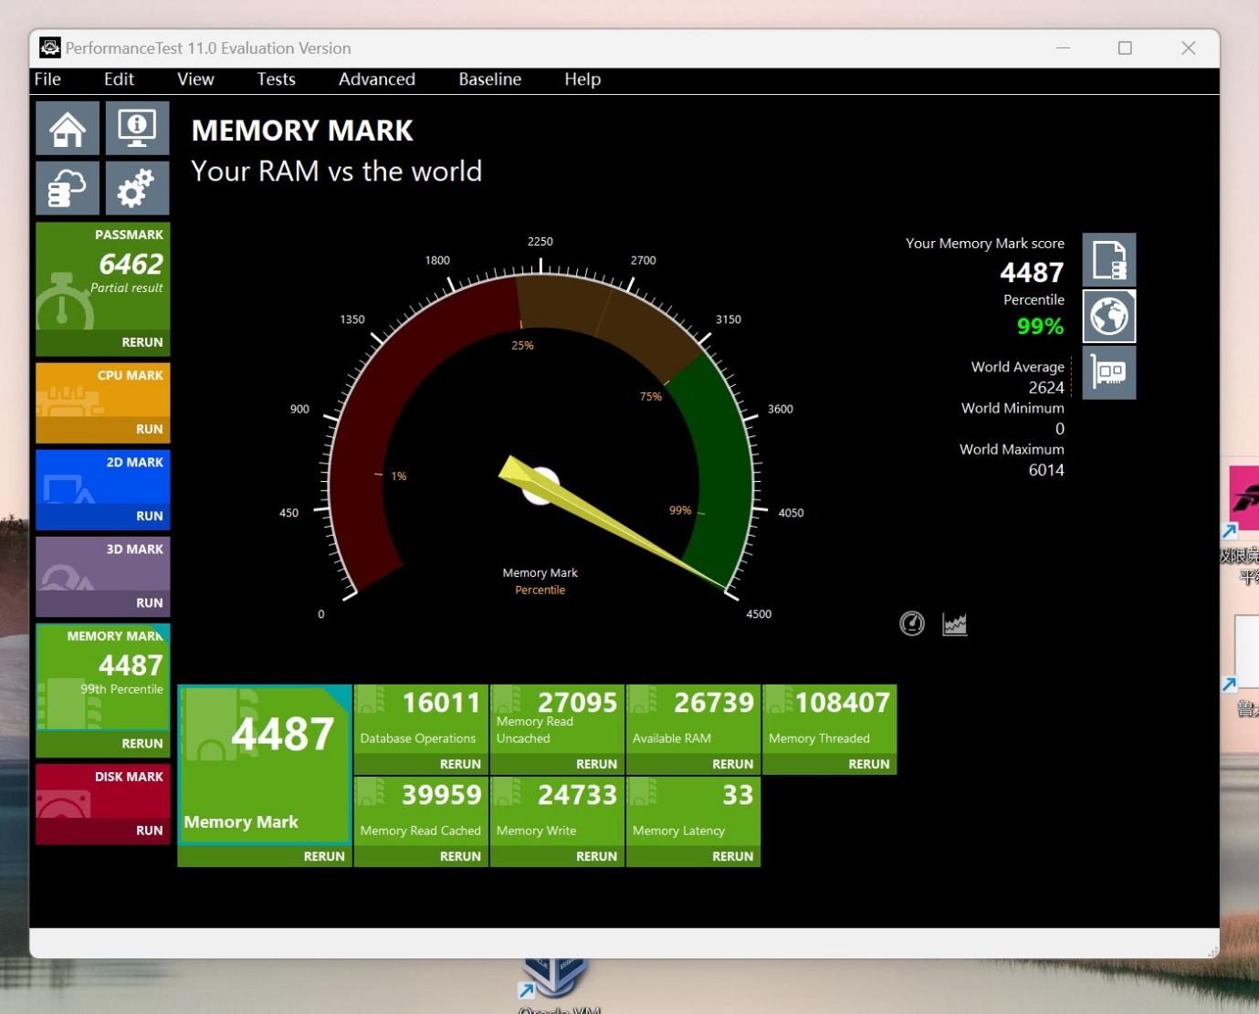Click the Memory Latency 33 result

[693, 811]
